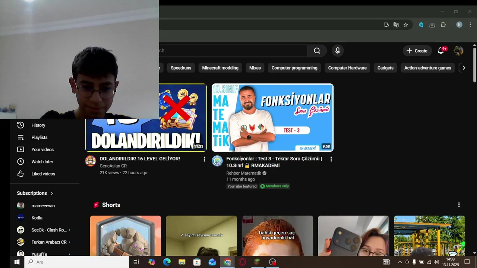Open Task View on the taskbar
Viewport: 477px width, 268px height.
(x=136, y=262)
